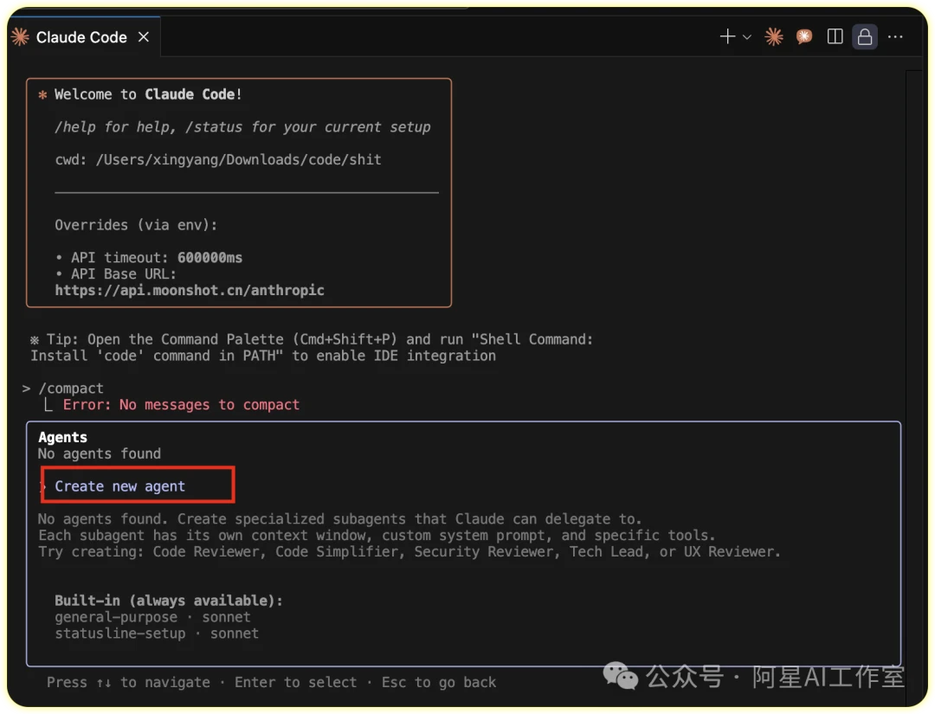This screenshot has width=935, height=714.
Task: Click the Overrides (via env): label
Action: pos(136,225)
